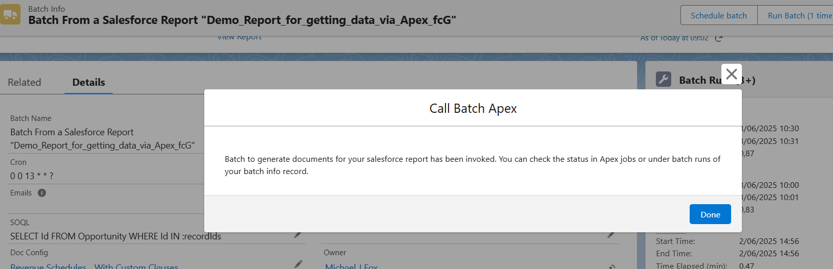Click Done in the Call Batch Apex dialog
The image size is (833, 269).
click(710, 214)
